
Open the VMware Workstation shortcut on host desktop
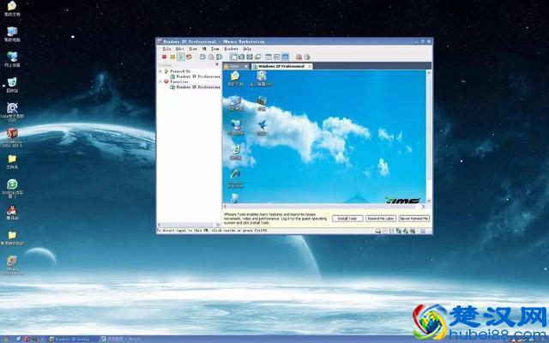pos(12,266)
